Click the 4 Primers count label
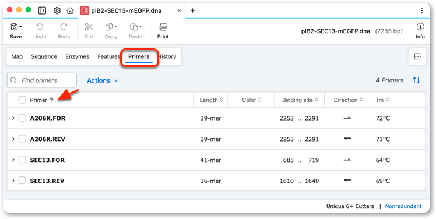 389,80
